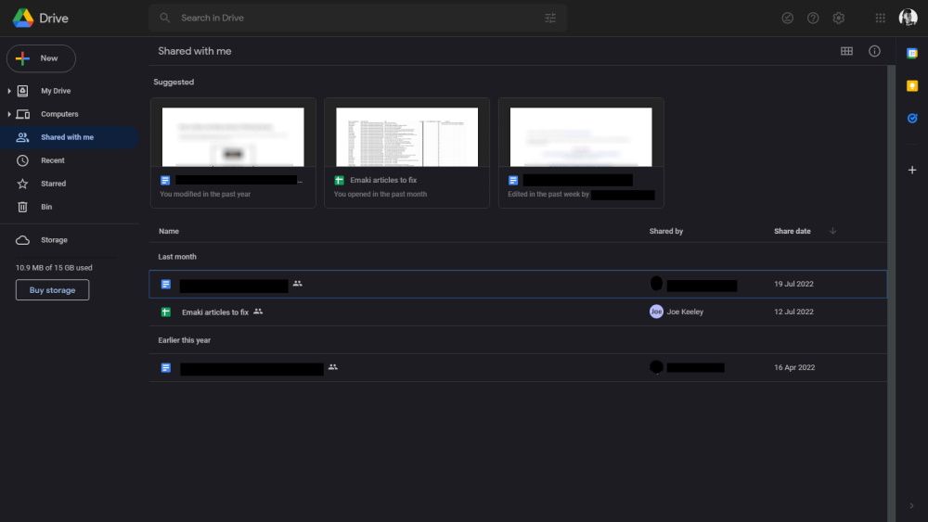Click the 16 Apr 2022 date

[794, 368]
